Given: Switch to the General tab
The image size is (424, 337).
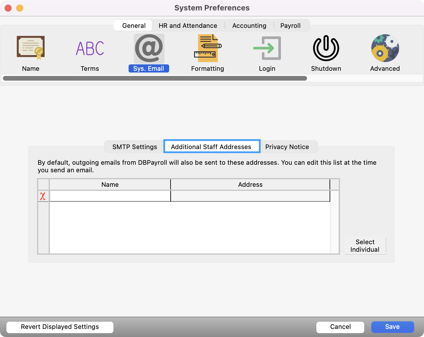Looking at the screenshot, I should coord(134,26).
